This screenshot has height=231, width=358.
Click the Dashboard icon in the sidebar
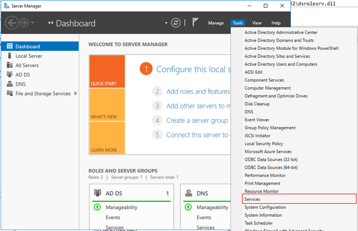10,47
